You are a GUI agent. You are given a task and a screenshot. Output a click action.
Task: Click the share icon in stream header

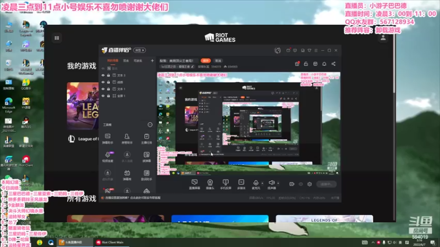[x=333, y=64]
